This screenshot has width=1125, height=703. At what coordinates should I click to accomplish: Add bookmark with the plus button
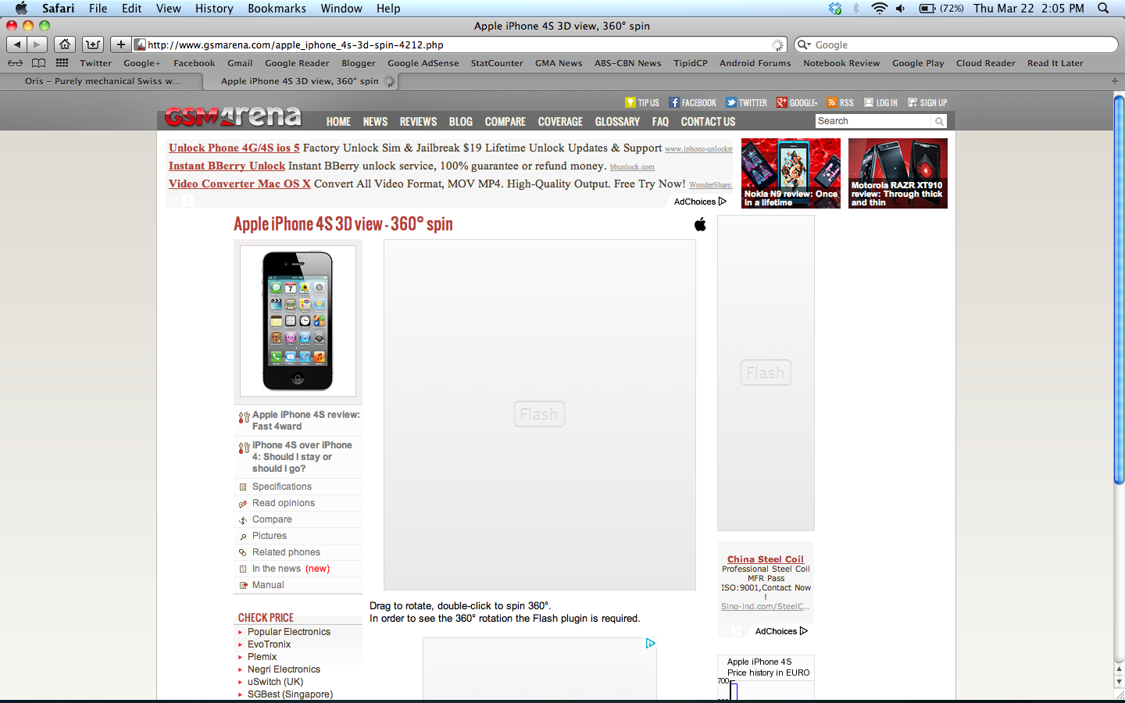[x=120, y=45]
